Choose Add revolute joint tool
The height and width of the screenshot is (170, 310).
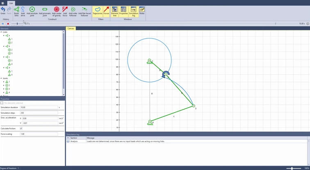point(32,11)
